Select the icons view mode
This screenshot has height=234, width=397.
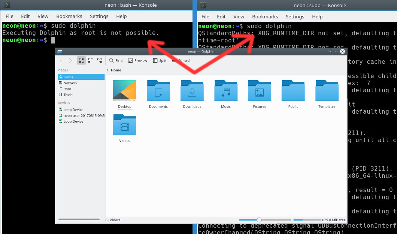[81, 60]
